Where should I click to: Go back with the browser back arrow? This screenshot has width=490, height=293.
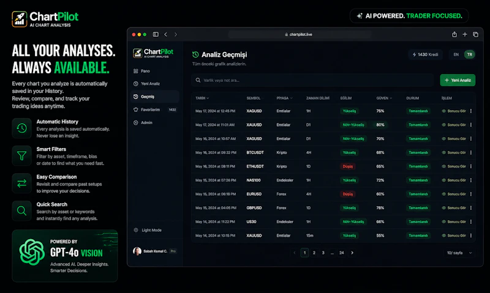[x=165, y=34]
